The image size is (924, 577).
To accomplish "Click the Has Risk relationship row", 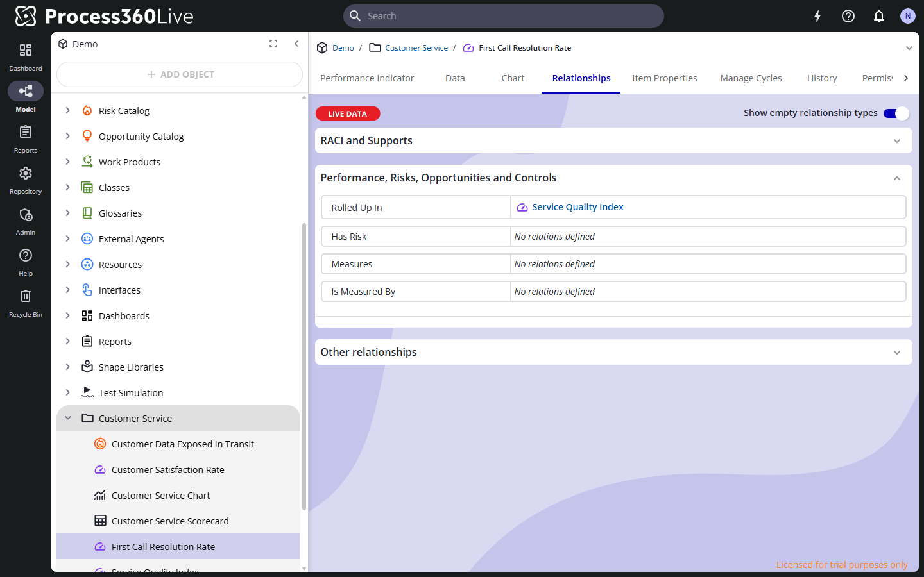I will click(x=613, y=237).
